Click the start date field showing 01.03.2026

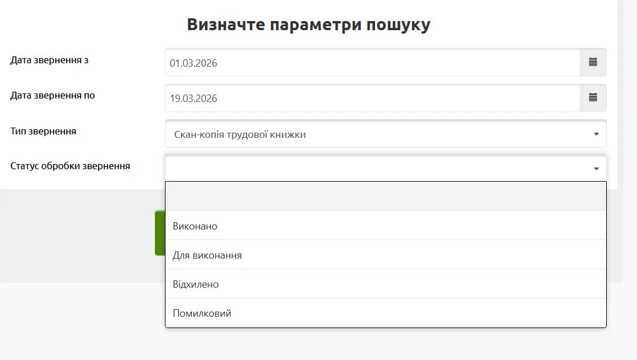372,63
